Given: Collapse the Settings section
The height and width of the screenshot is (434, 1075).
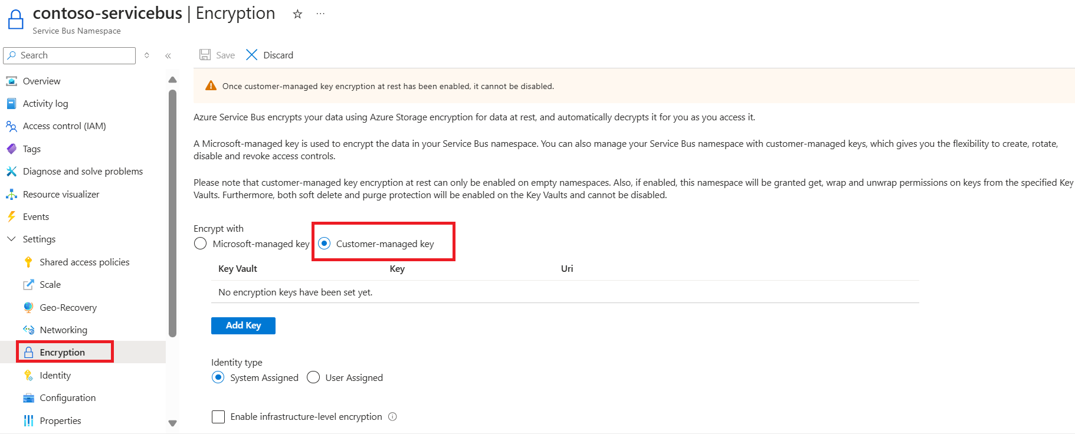Looking at the screenshot, I should (11, 239).
